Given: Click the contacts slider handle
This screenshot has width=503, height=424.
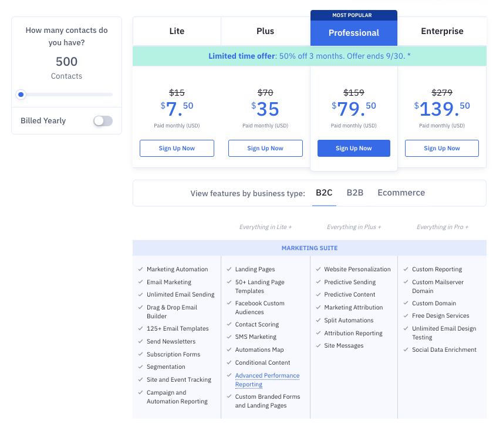Looking at the screenshot, I should (x=21, y=95).
